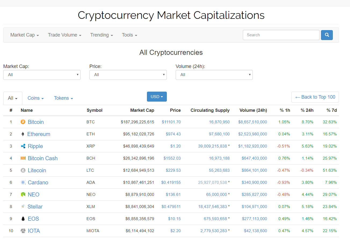Expand the Market Cap filter select box

42,75
